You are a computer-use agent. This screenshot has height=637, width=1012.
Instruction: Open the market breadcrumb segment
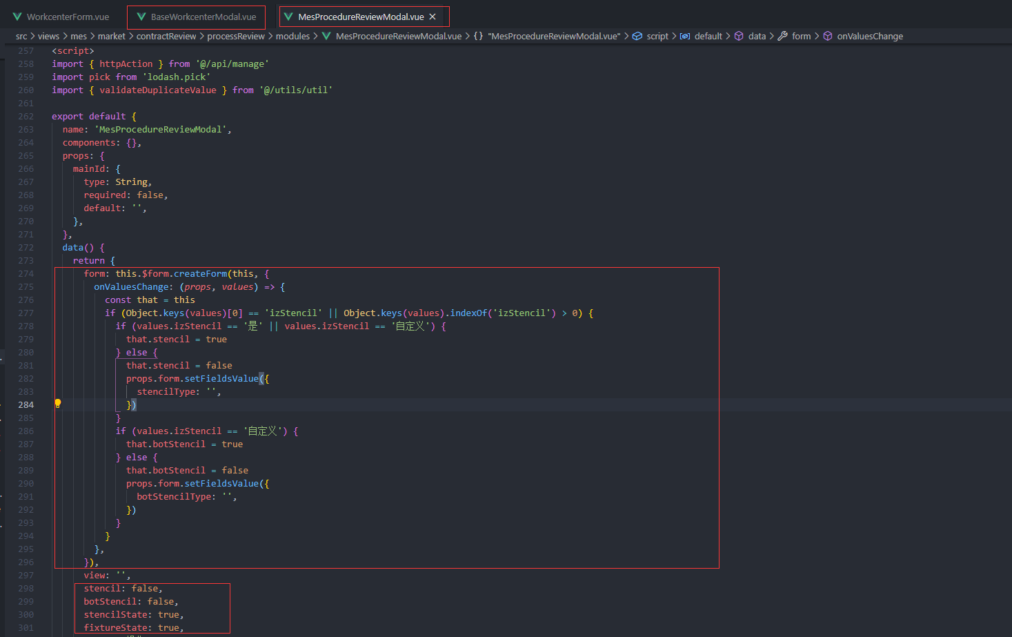112,36
